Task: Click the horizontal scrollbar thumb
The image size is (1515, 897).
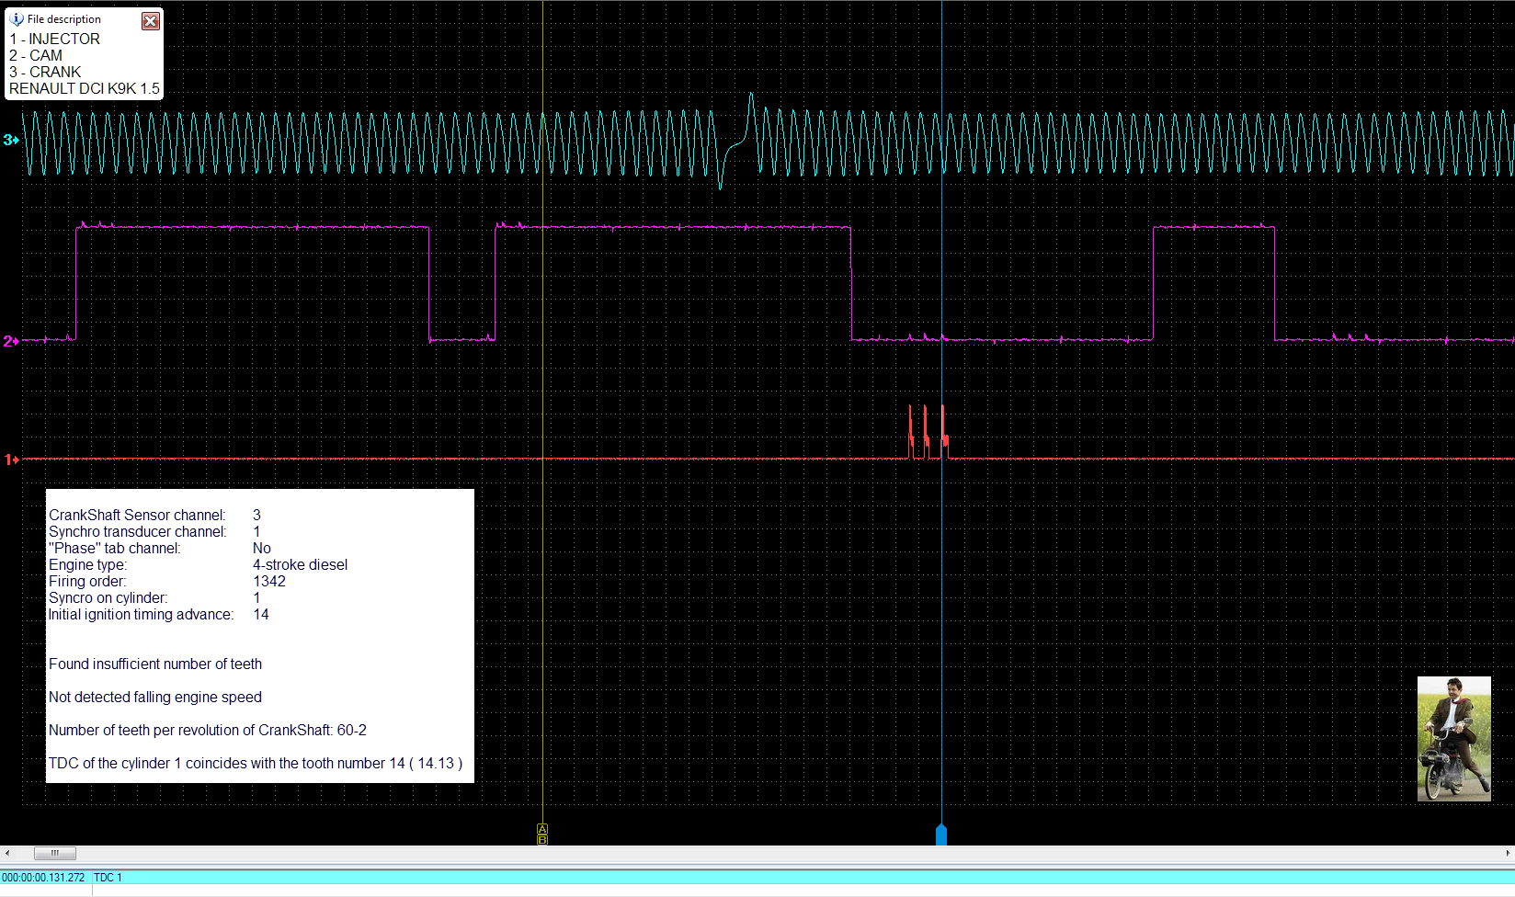Action: (55, 853)
